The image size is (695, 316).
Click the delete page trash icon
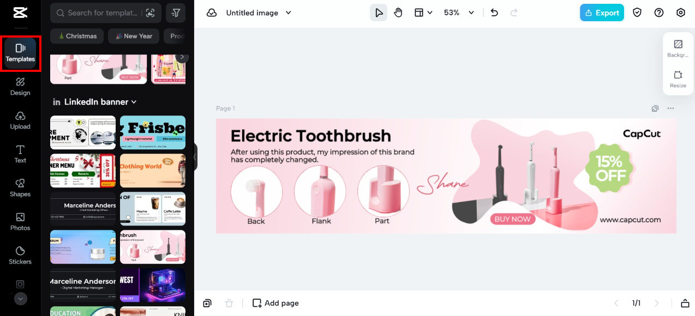(229, 303)
